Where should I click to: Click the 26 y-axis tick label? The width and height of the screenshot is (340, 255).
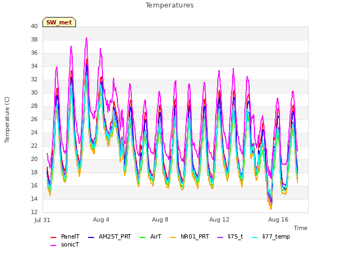coord(34,119)
